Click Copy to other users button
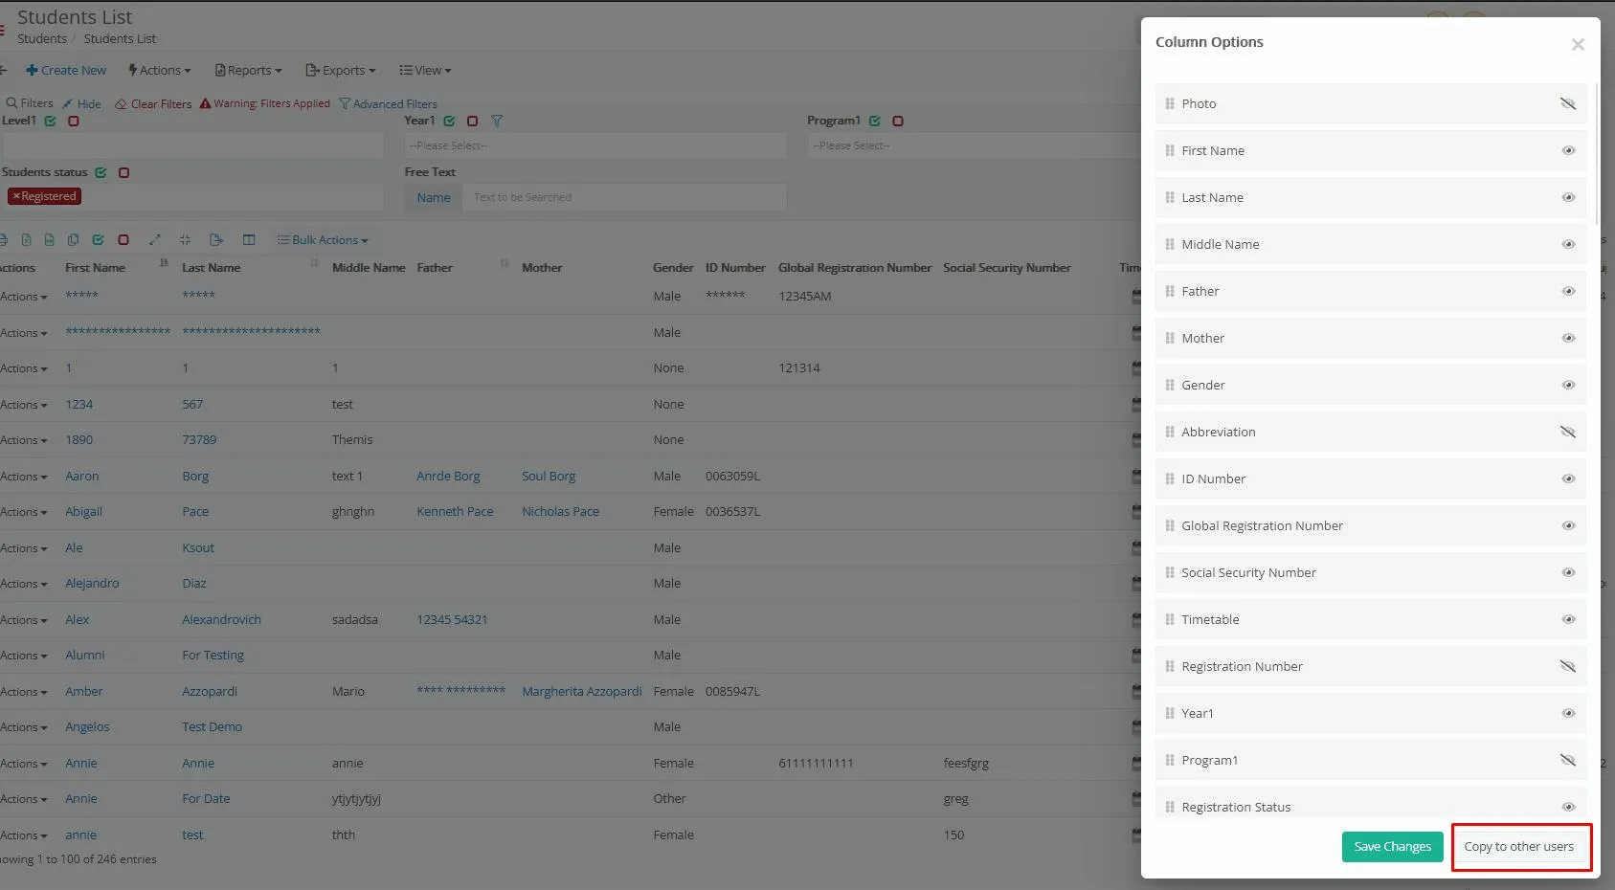The width and height of the screenshot is (1615, 890). 1518,847
